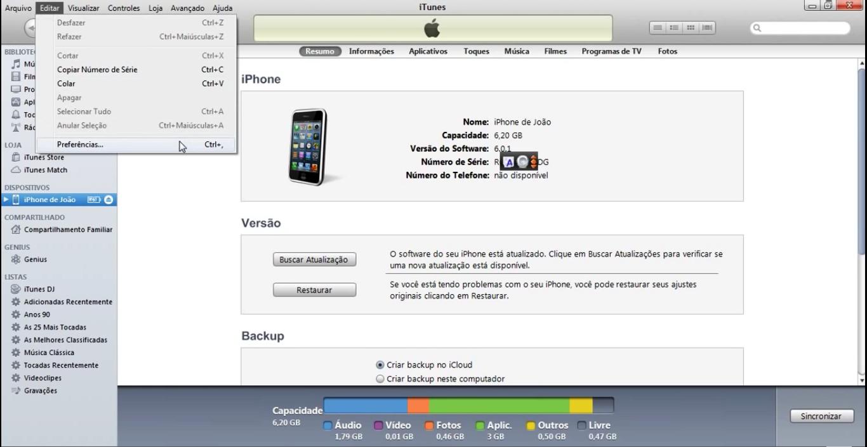Switch to song list view icon
867x447 pixels.
658,28
